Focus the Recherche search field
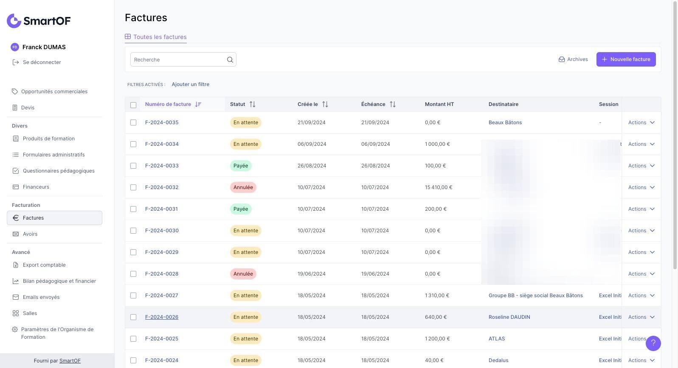The height and width of the screenshot is (368, 678). click(178, 60)
